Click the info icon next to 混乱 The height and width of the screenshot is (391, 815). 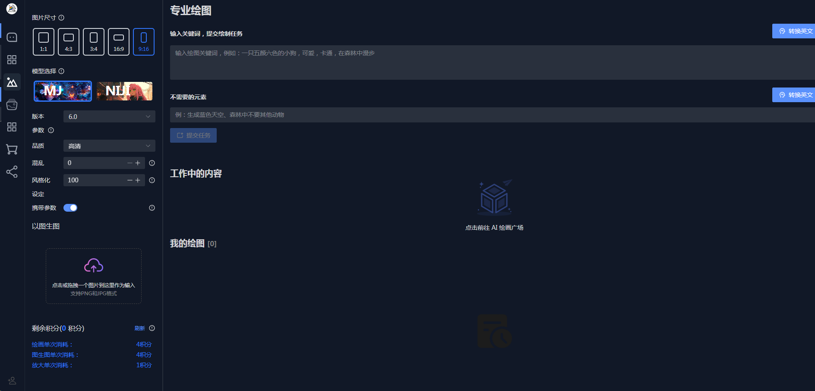152,163
